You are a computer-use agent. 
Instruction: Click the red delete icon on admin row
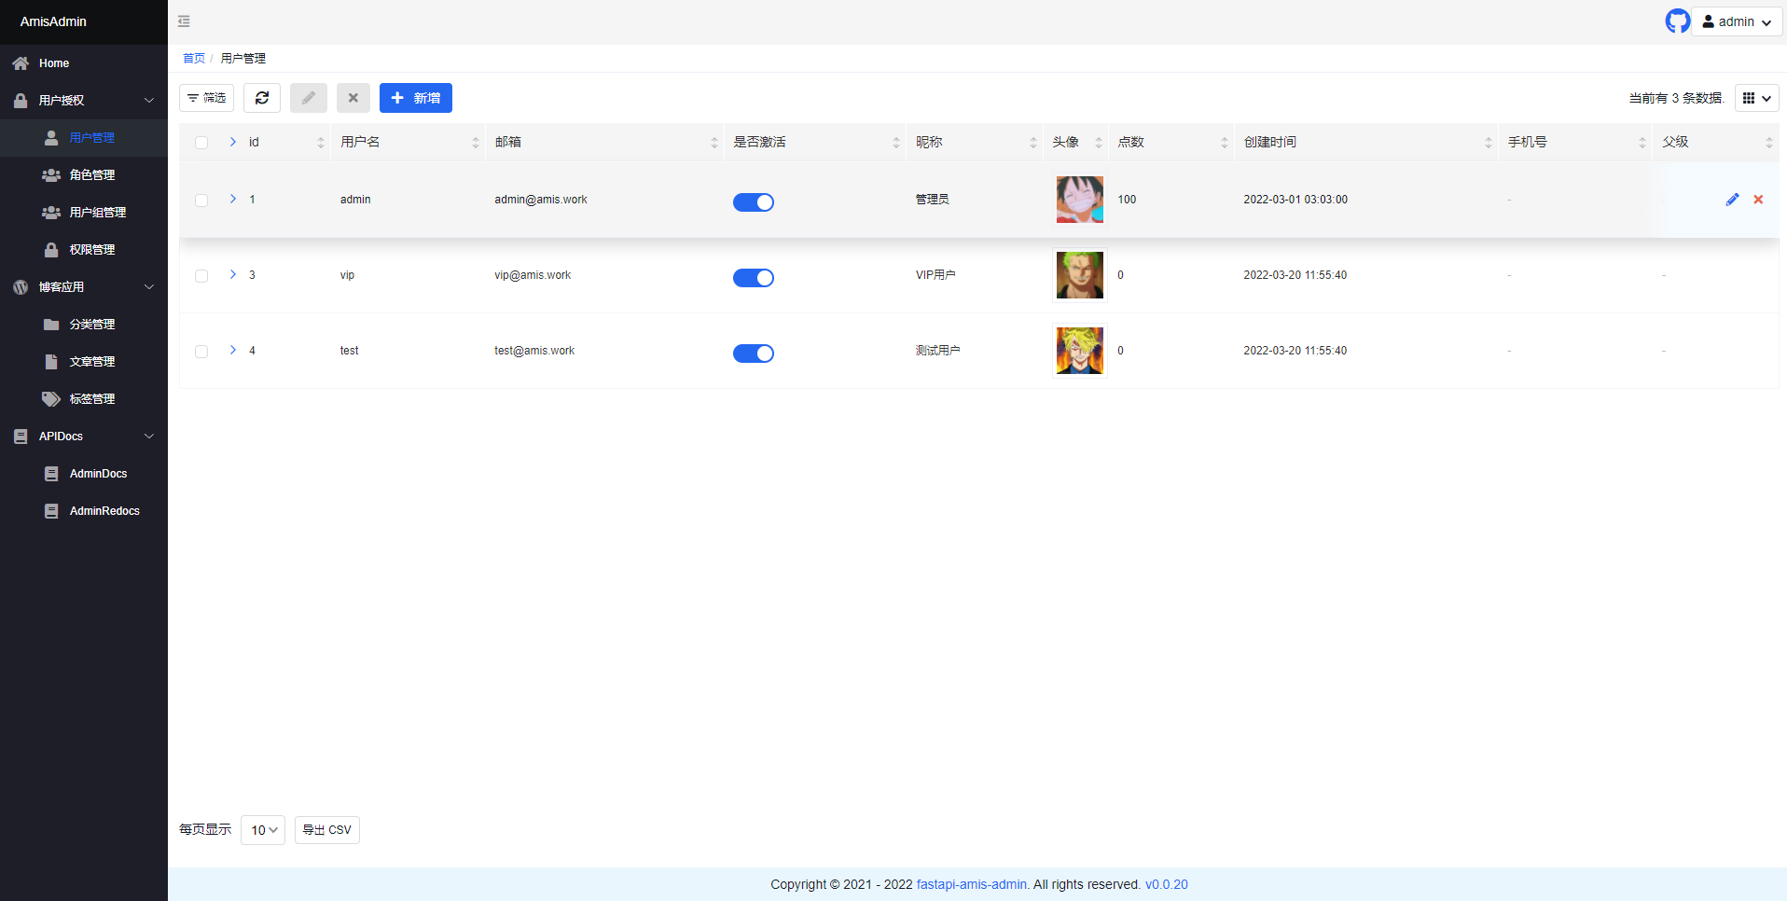click(x=1758, y=200)
